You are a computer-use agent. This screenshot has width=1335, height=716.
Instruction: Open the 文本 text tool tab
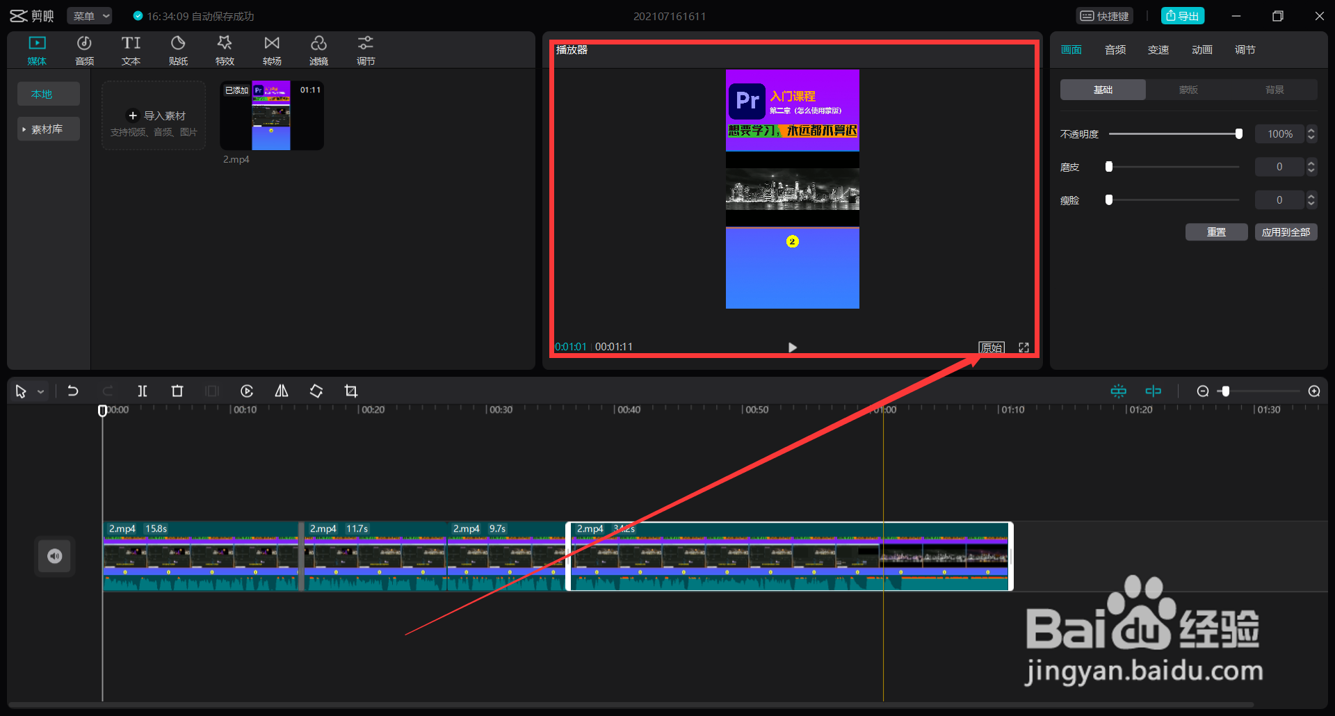[x=131, y=51]
